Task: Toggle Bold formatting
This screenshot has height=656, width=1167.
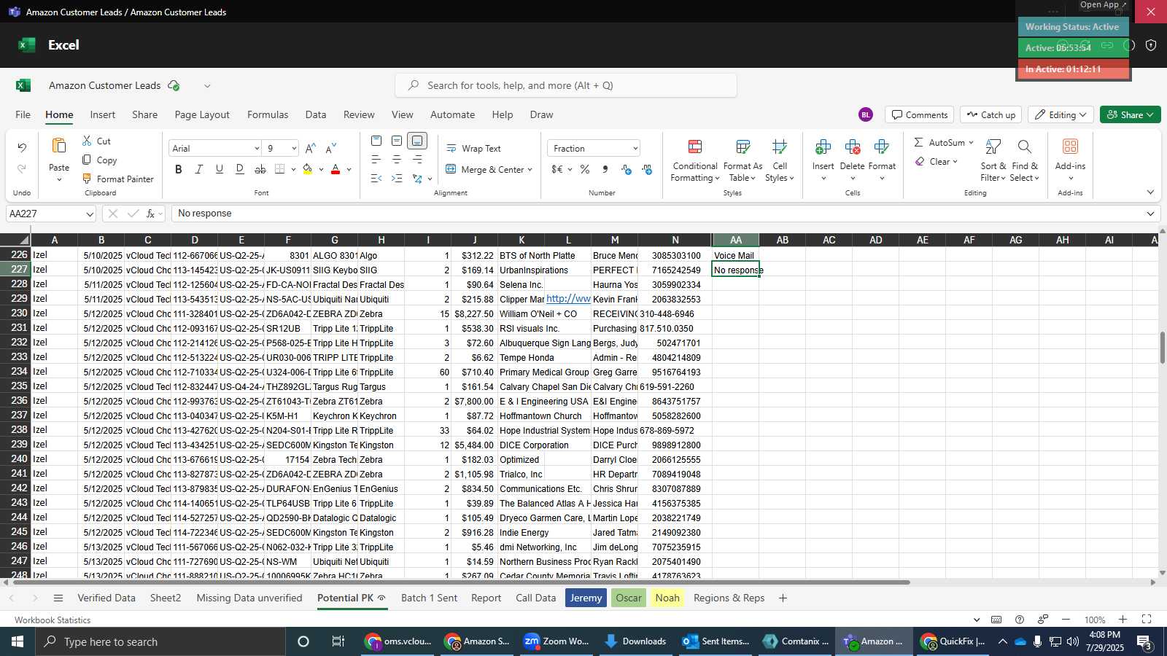Action: pyautogui.click(x=179, y=169)
